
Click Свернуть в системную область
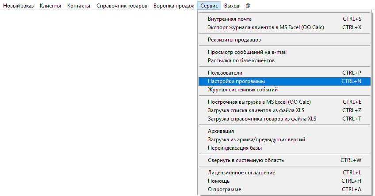coord(245,160)
